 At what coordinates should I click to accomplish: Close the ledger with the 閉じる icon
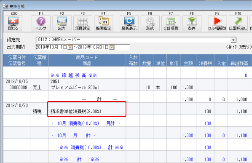(13, 23)
